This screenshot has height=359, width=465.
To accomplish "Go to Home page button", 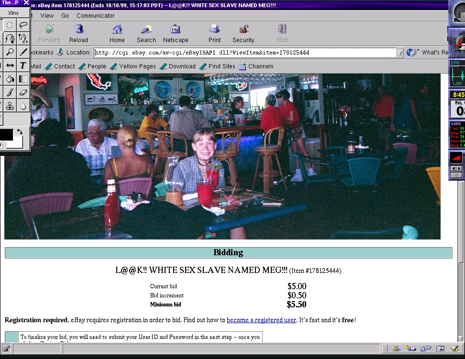I will coord(117,34).
